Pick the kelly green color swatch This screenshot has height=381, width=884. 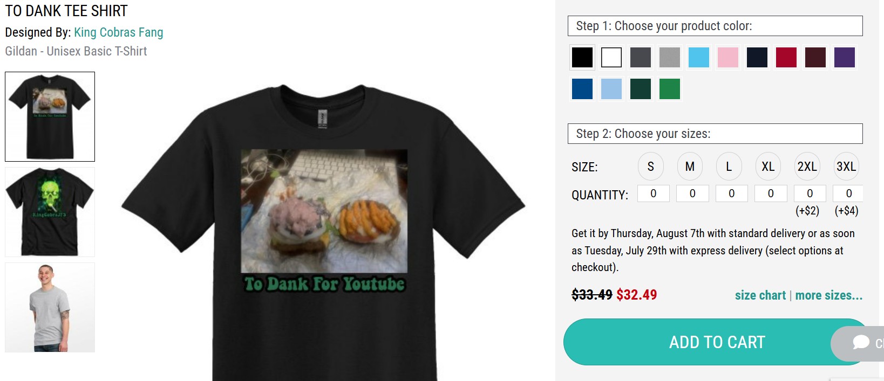pos(670,89)
